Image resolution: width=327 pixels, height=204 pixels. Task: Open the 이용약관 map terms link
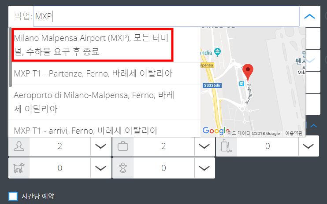coord(294,133)
